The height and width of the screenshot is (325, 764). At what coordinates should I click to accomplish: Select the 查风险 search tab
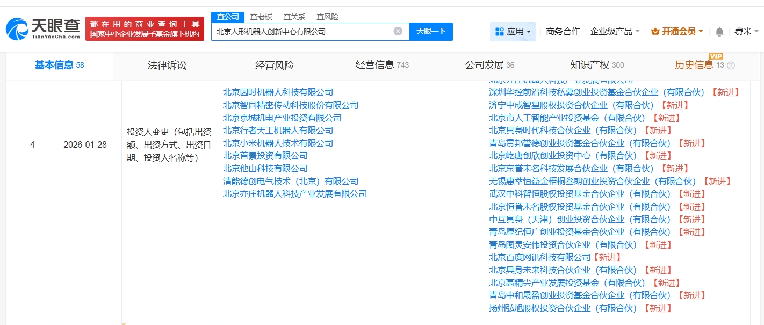[x=327, y=17]
